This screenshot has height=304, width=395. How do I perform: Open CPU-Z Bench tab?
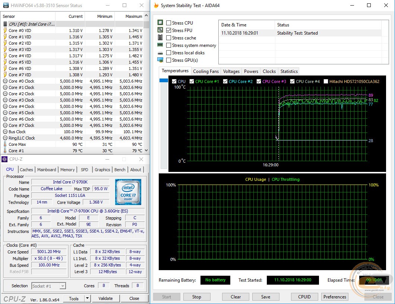coord(120,170)
